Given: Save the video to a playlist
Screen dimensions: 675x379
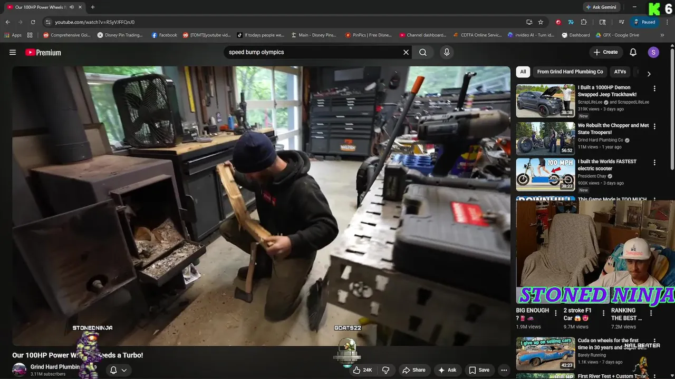Looking at the screenshot, I should [479, 370].
